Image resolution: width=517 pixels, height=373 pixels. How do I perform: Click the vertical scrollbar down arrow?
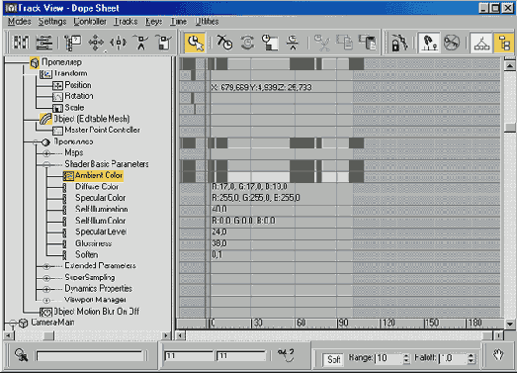(x=510, y=324)
